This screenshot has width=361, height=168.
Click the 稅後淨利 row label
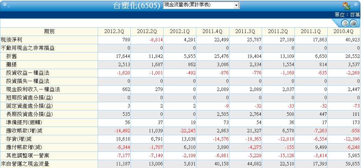(x=11, y=40)
